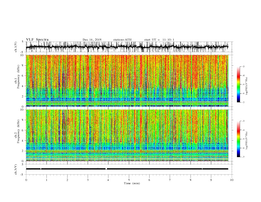Screen dimensions: 261x202
Task: Click the ch.2 spectrogram panel
Action: click(127, 135)
